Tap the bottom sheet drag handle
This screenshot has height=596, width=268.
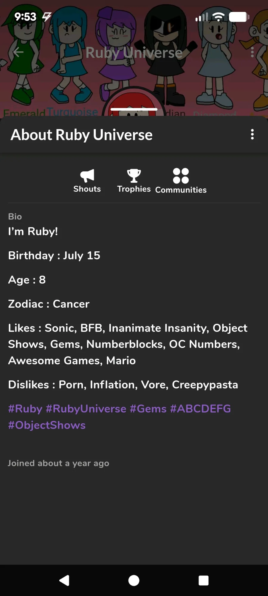tap(134, 109)
